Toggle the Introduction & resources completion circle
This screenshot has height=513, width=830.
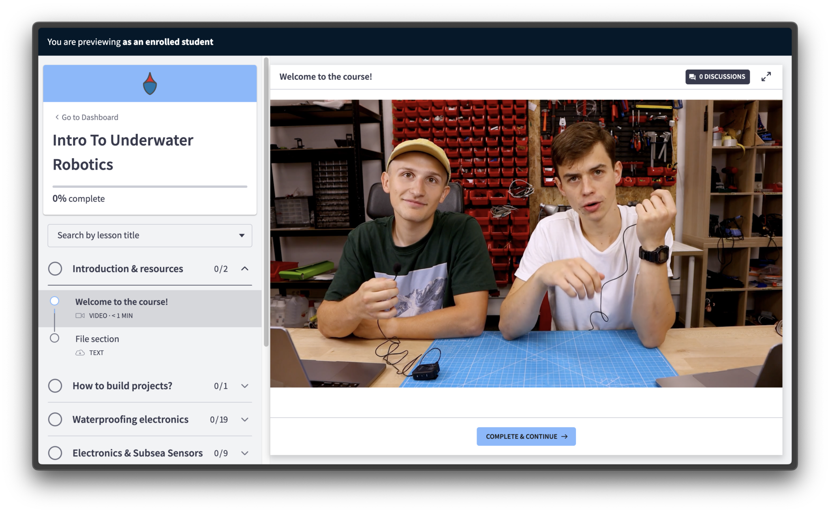(x=55, y=269)
